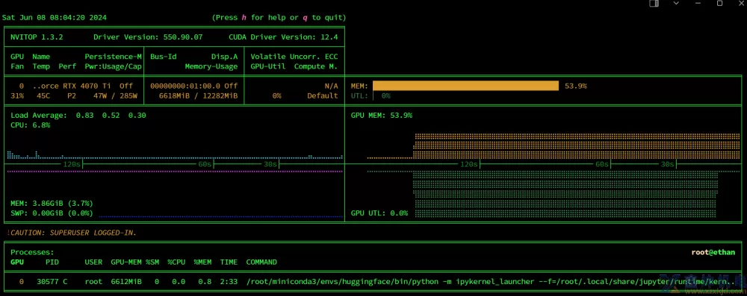Image resolution: width=747 pixels, height=296 pixels.
Task: Click the %CPU column header
Action: pos(176,262)
